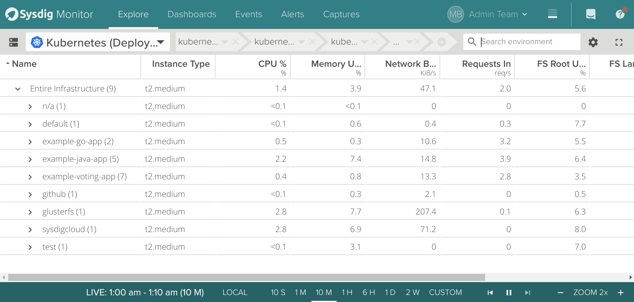This screenshot has width=634, height=302.
Task: Open the help question mark icon
Action: click(x=620, y=14)
